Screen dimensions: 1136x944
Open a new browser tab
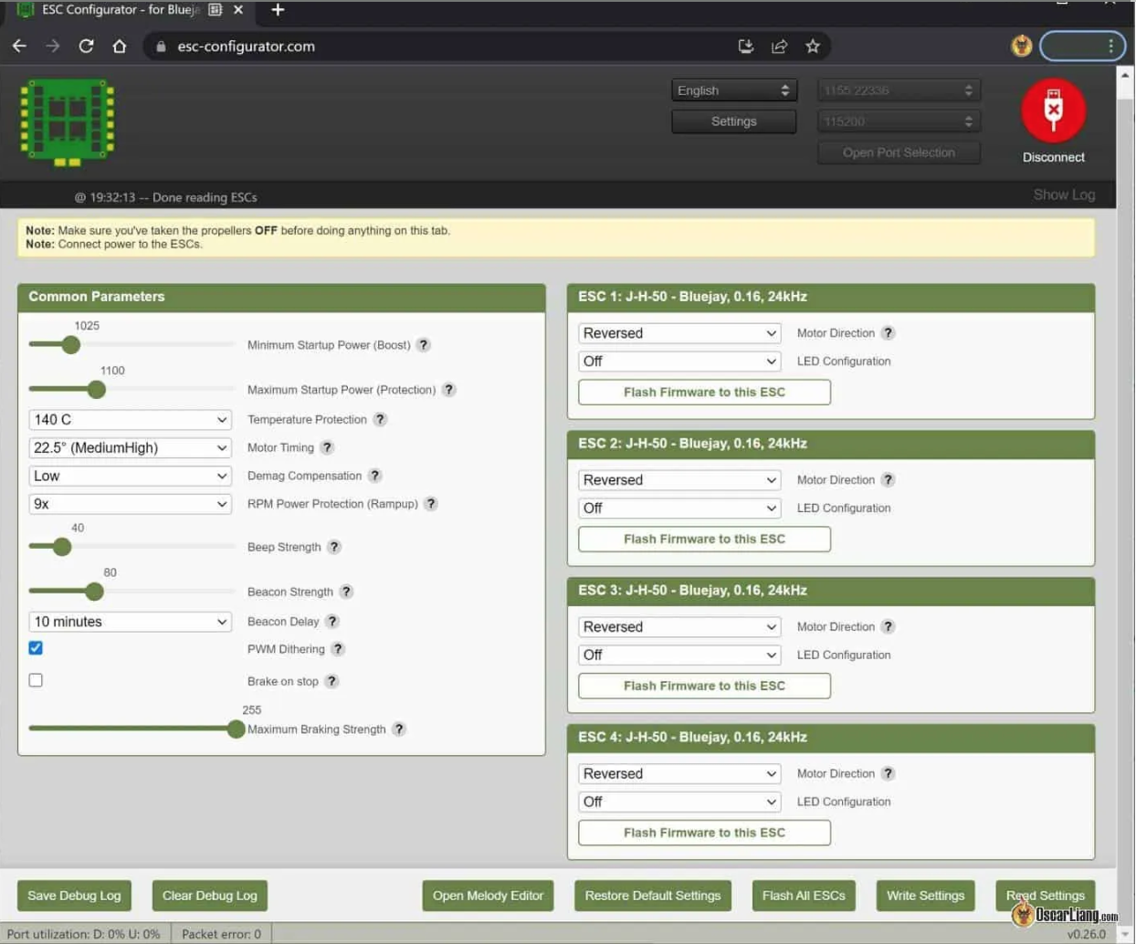click(278, 10)
